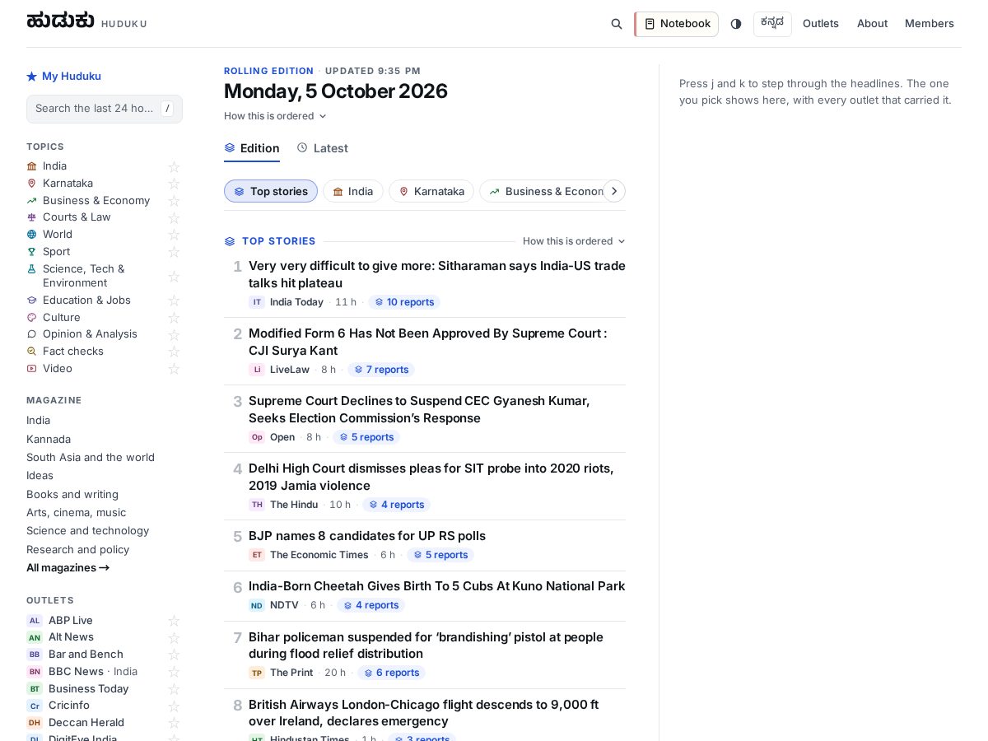Show 10 reports for Sitharaman story
The height and width of the screenshot is (741, 988).
tap(404, 302)
